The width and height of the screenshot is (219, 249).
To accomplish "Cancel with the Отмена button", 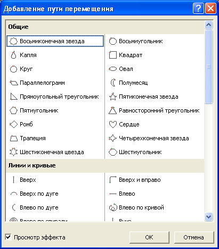I will click(194, 237).
